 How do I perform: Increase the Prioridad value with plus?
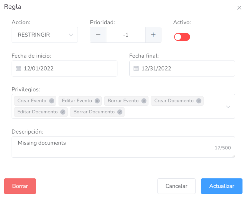point(153,35)
